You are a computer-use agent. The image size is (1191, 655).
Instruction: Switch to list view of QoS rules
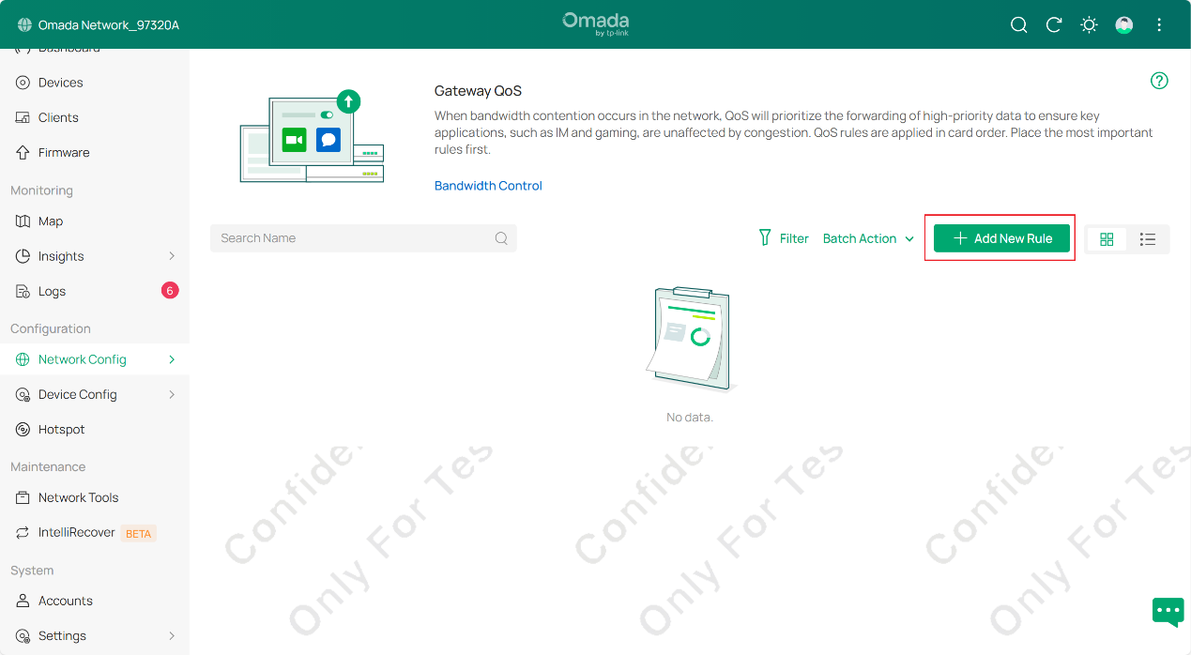pyautogui.click(x=1148, y=239)
